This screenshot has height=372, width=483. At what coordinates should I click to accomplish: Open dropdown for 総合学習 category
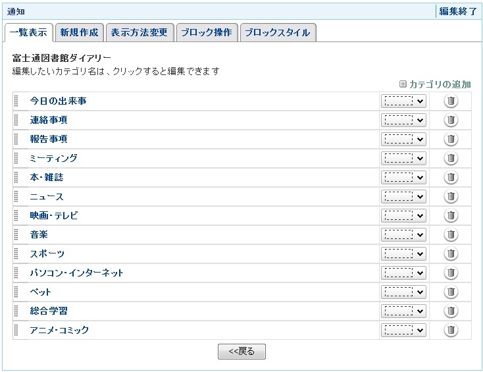[403, 311]
